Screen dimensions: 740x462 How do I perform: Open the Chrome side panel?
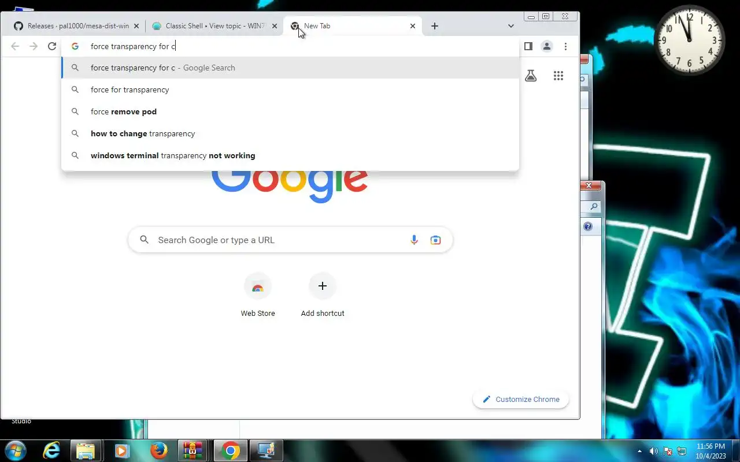pyautogui.click(x=528, y=46)
